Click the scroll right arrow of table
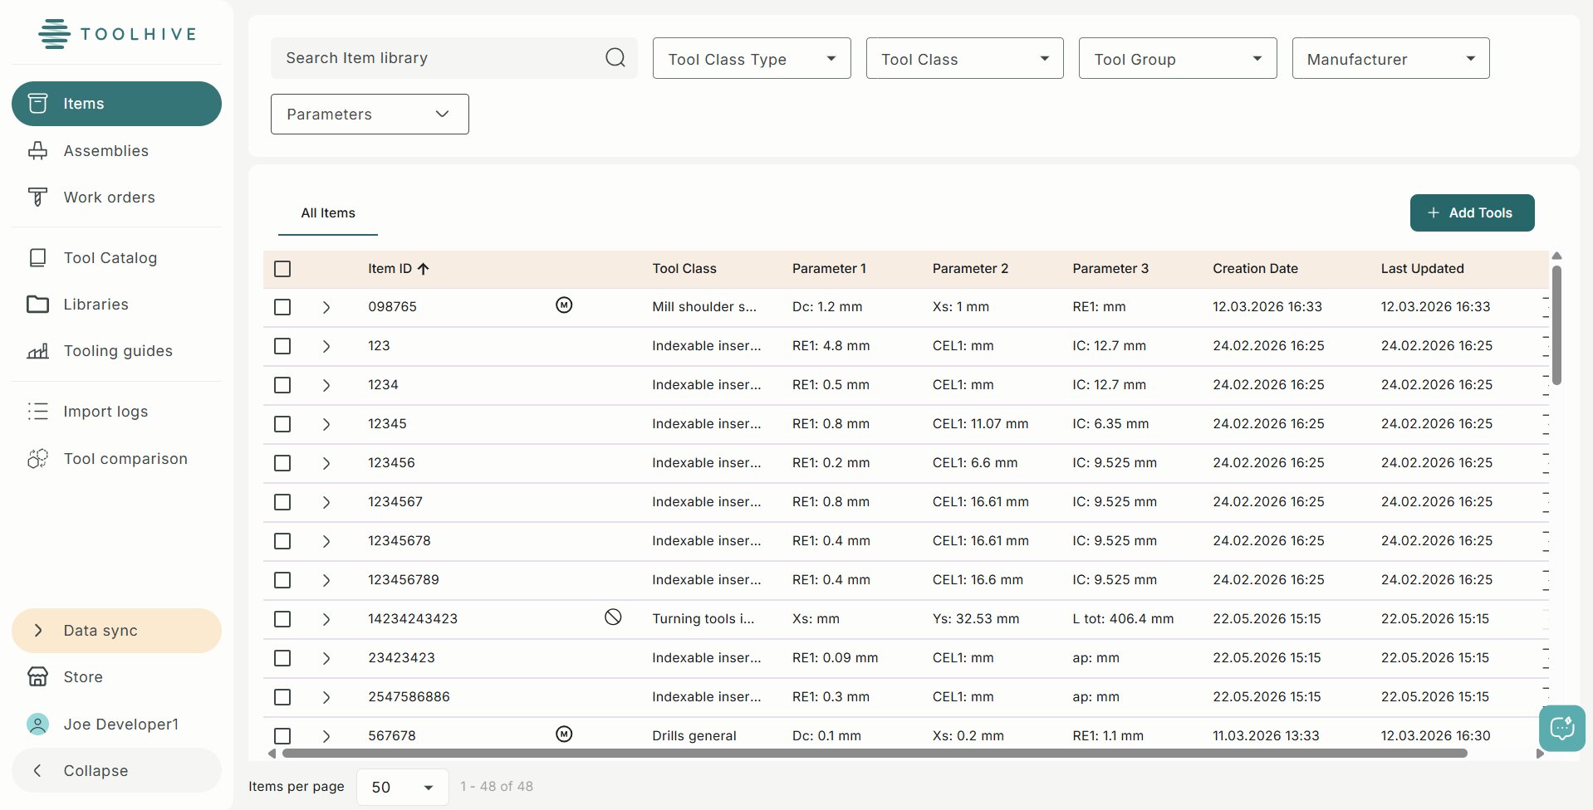1593x810 pixels. [x=1540, y=754]
